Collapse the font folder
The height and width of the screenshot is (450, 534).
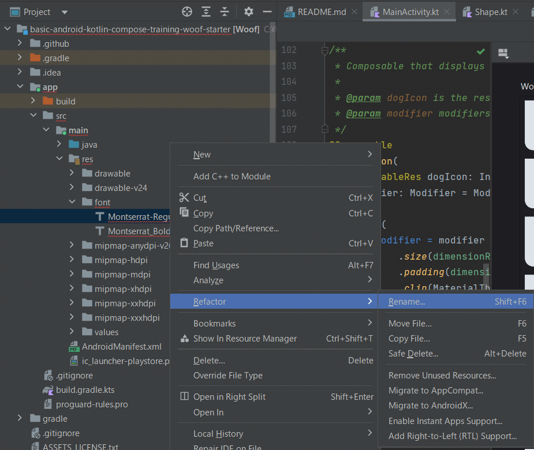tap(72, 202)
